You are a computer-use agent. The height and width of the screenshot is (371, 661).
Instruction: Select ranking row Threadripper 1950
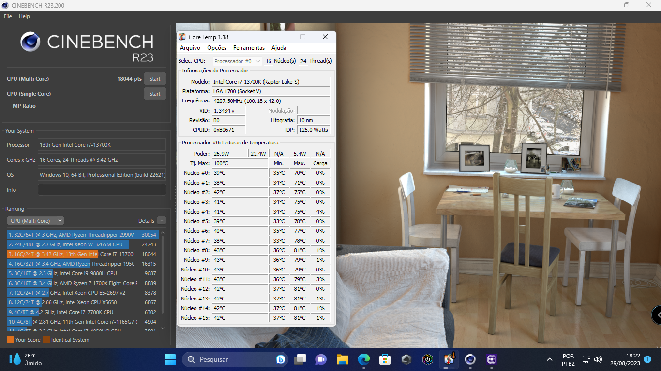(x=82, y=264)
